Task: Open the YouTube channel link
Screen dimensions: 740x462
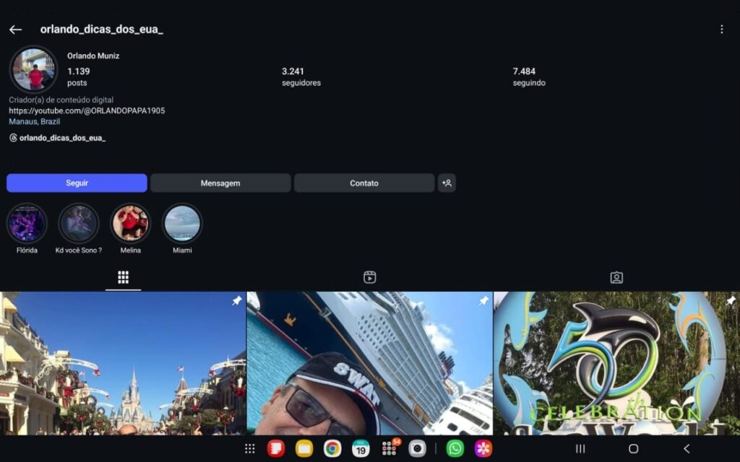Action: pyautogui.click(x=87, y=110)
